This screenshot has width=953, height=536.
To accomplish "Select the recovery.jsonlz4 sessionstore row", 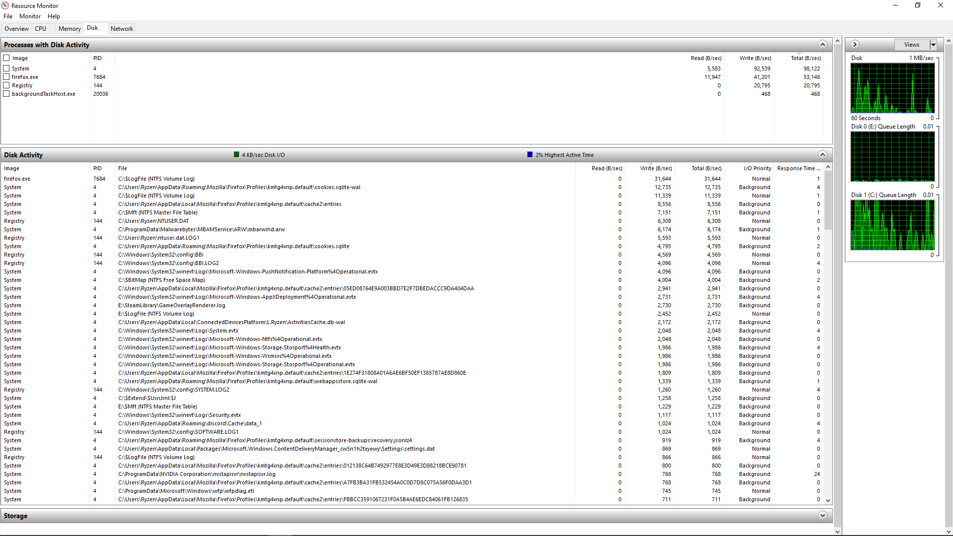I will [412, 440].
